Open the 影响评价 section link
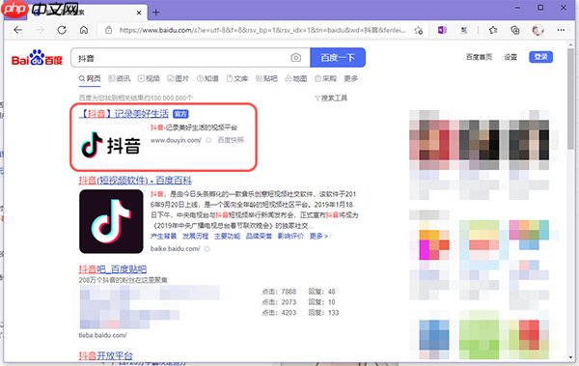579x366 pixels. [290, 237]
